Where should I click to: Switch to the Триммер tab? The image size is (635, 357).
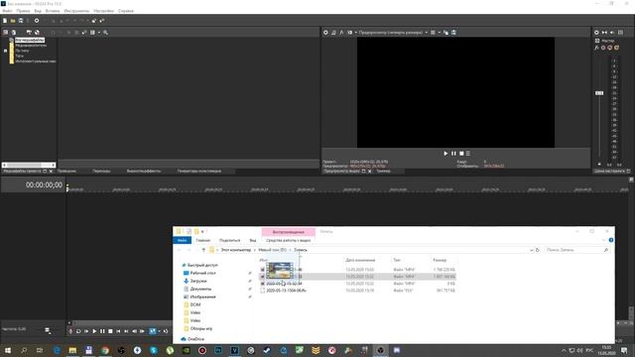pyautogui.click(x=384, y=172)
